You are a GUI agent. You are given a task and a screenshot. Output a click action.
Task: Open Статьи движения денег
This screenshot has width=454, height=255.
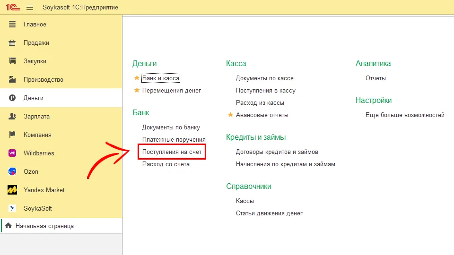pyautogui.click(x=269, y=213)
